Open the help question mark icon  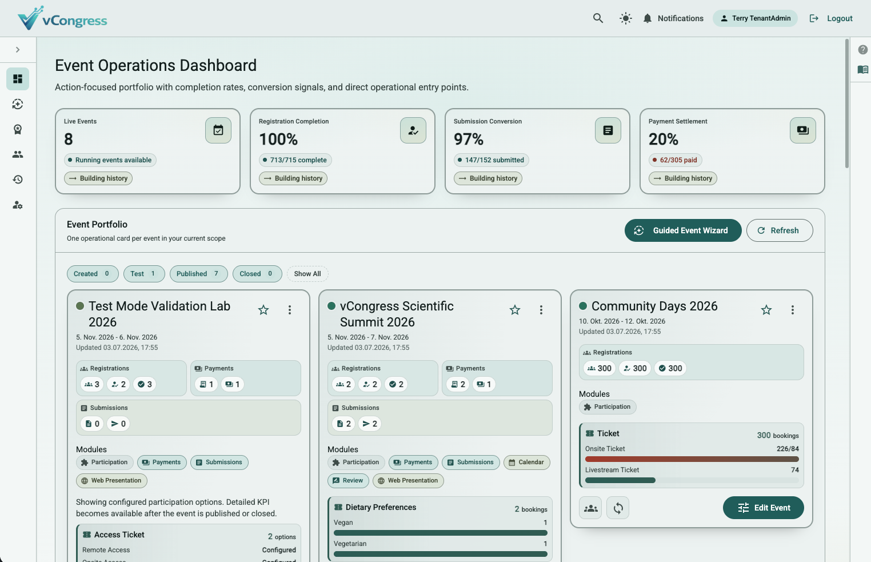(x=863, y=50)
